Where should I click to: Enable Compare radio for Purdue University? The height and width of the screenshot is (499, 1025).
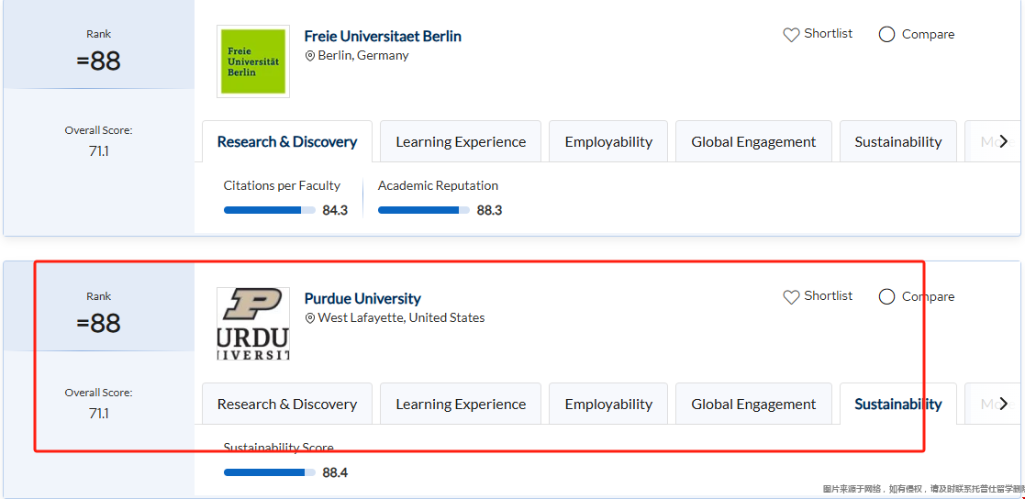886,297
